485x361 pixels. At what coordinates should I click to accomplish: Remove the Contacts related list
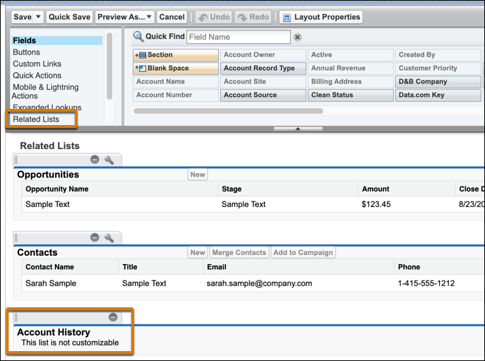coord(95,237)
